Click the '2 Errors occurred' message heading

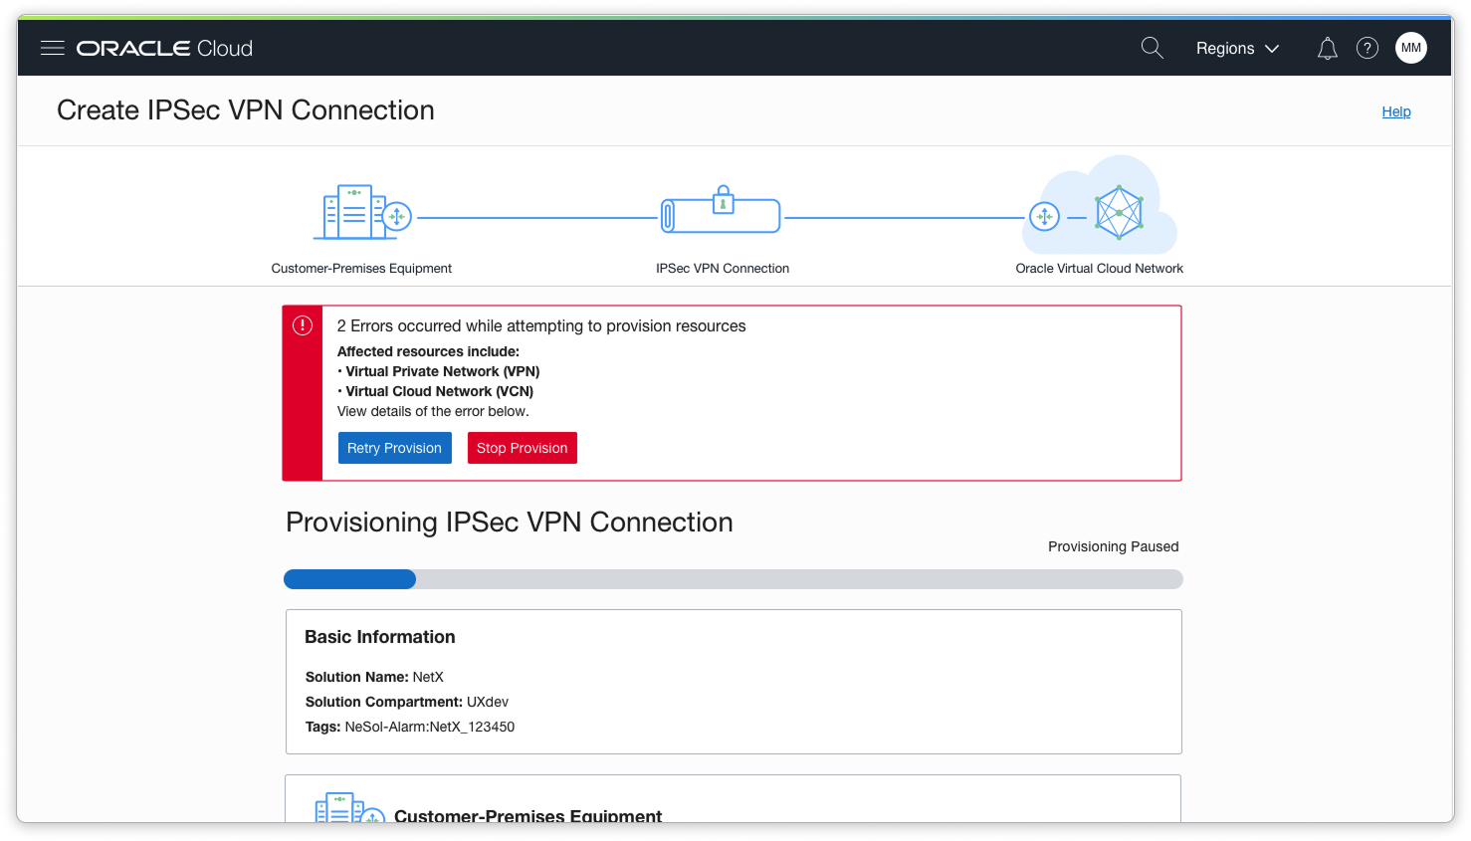click(x=541, y=325)
